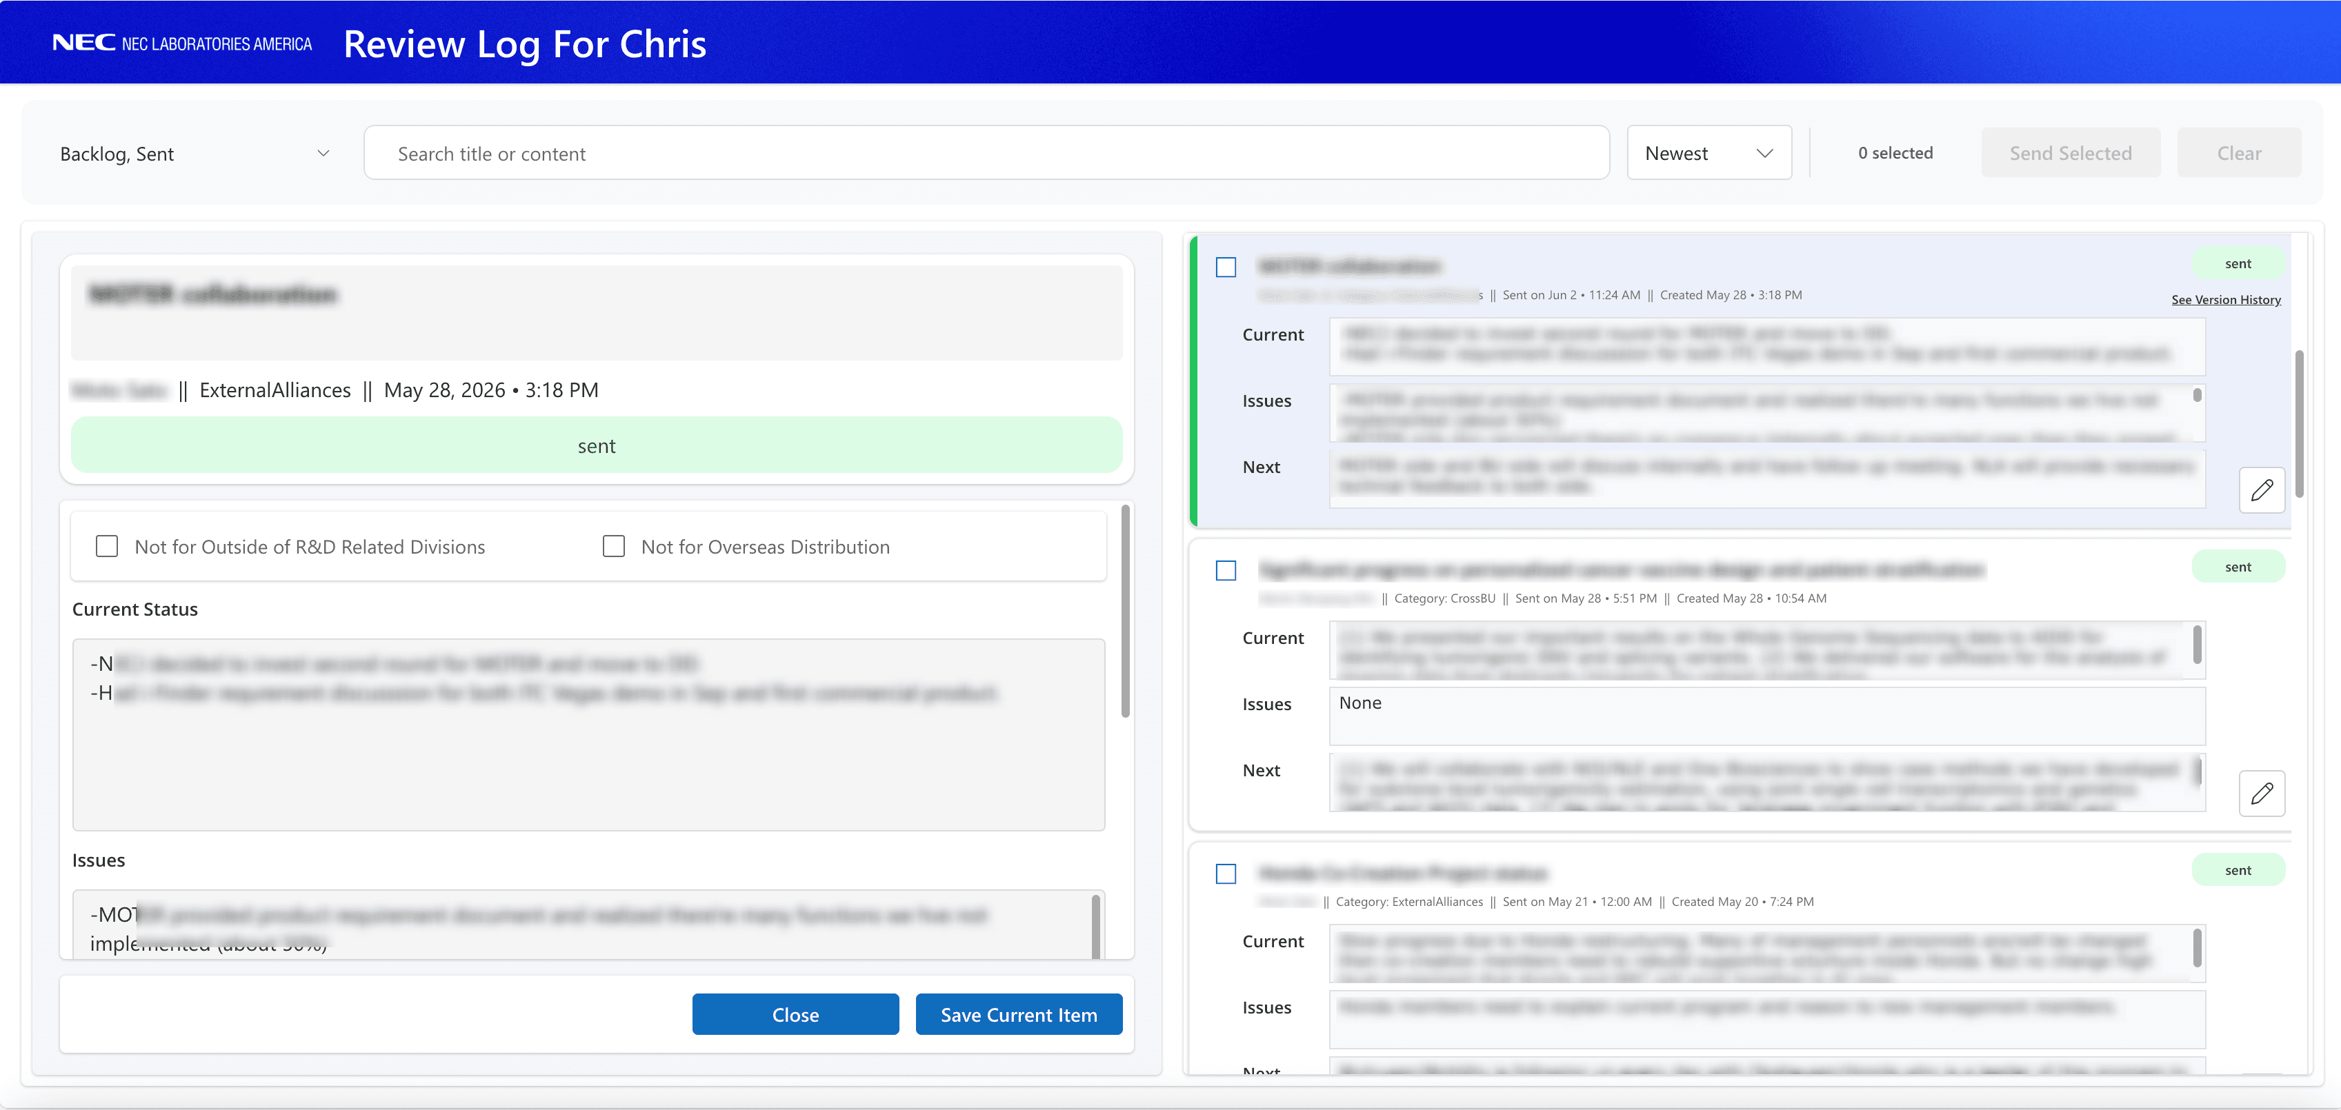Click May 28, 2026 • 3:18 PM date
This screenshot has width=2341, height=1110.
coord(490,391)
